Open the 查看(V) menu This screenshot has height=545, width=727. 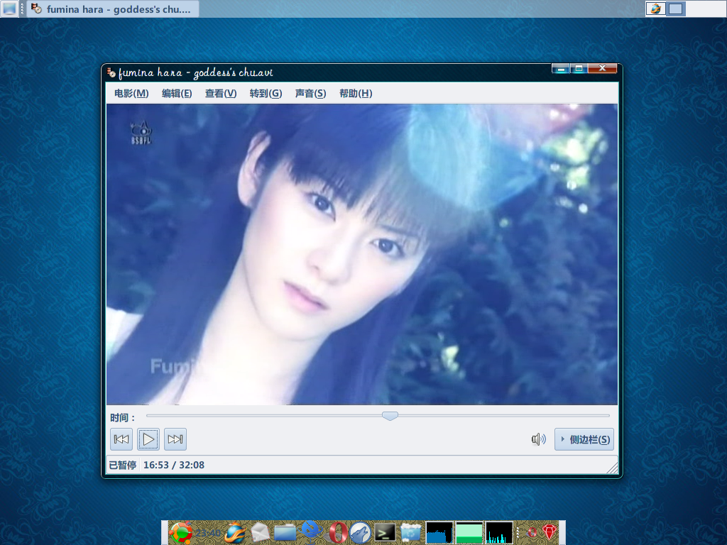click(221, 94)
